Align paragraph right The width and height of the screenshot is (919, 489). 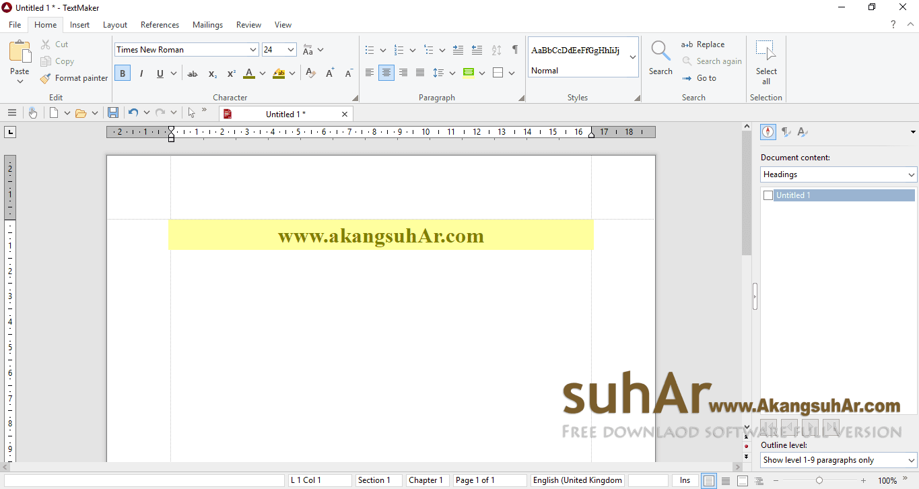tap(403, 73)
